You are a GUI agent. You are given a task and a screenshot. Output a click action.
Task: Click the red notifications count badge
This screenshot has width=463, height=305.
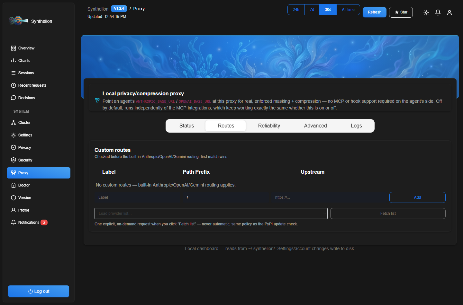(x=44, y=222)
